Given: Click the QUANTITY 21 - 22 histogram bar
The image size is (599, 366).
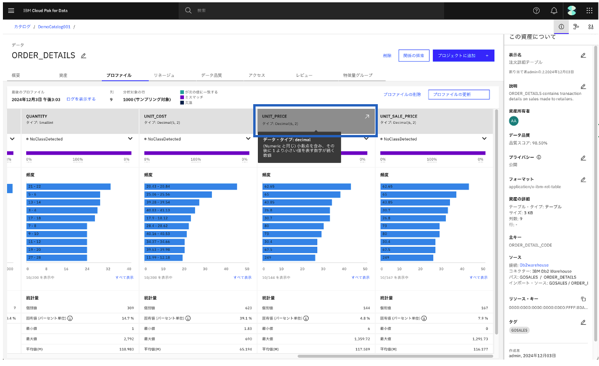Looking at the screenshot, I should [x=68, y=186].
